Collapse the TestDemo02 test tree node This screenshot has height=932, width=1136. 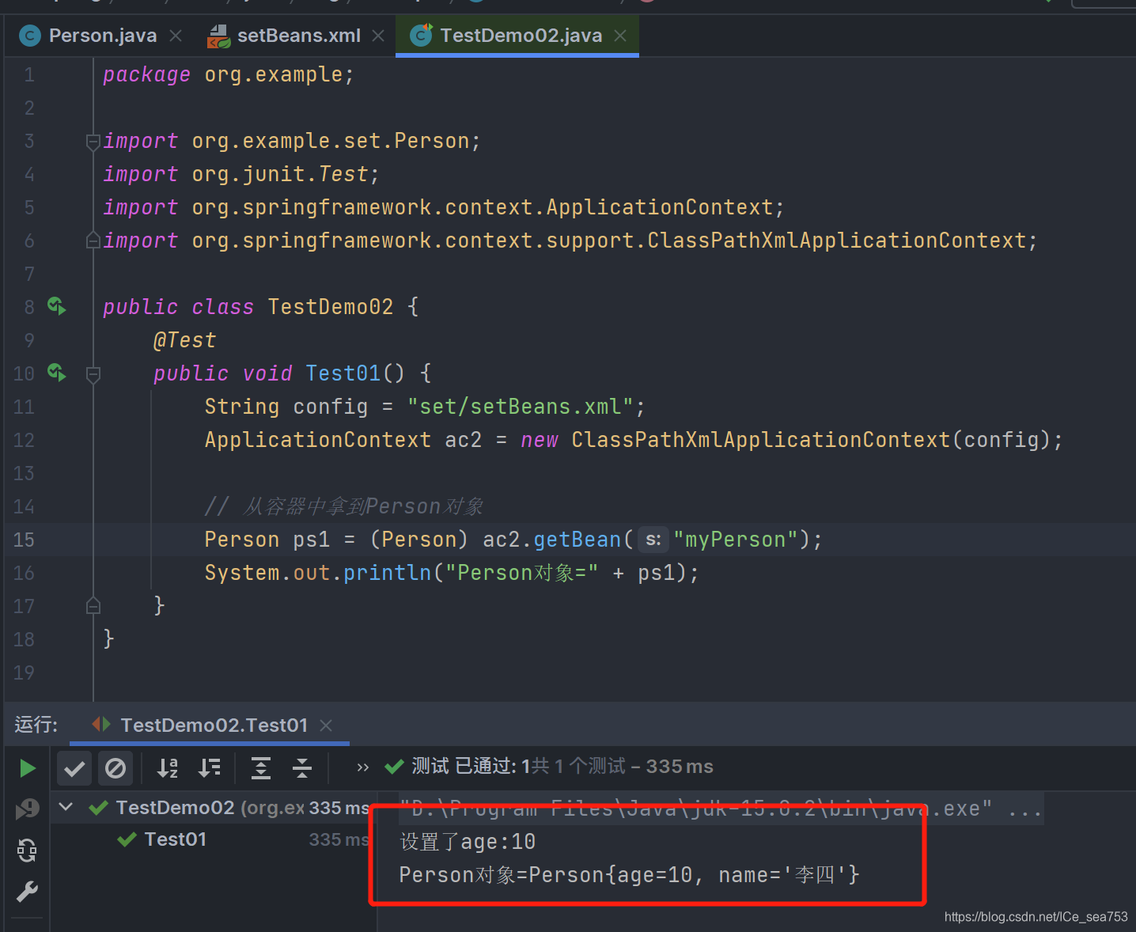pyautogui.click(x=66, y=807)
